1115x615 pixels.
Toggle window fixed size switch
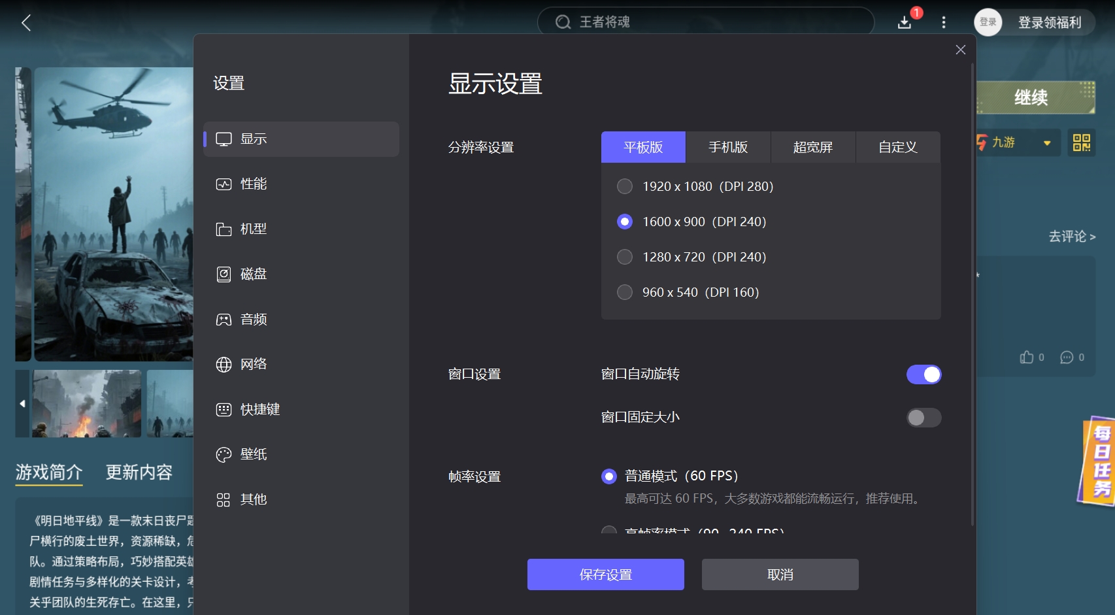(924, 418)
